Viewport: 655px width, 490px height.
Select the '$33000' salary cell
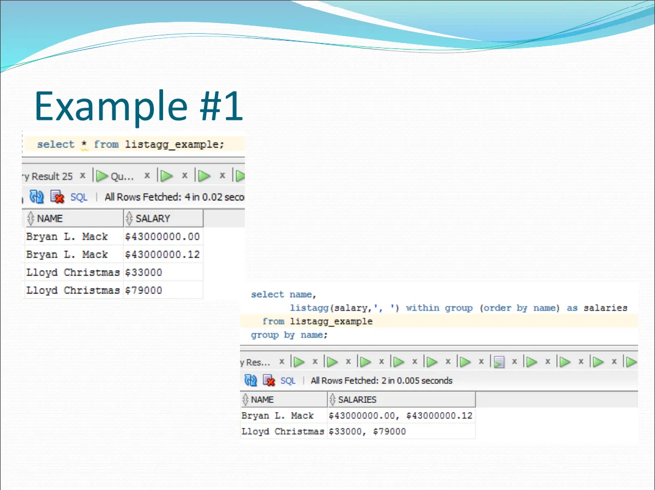(163, 272)
